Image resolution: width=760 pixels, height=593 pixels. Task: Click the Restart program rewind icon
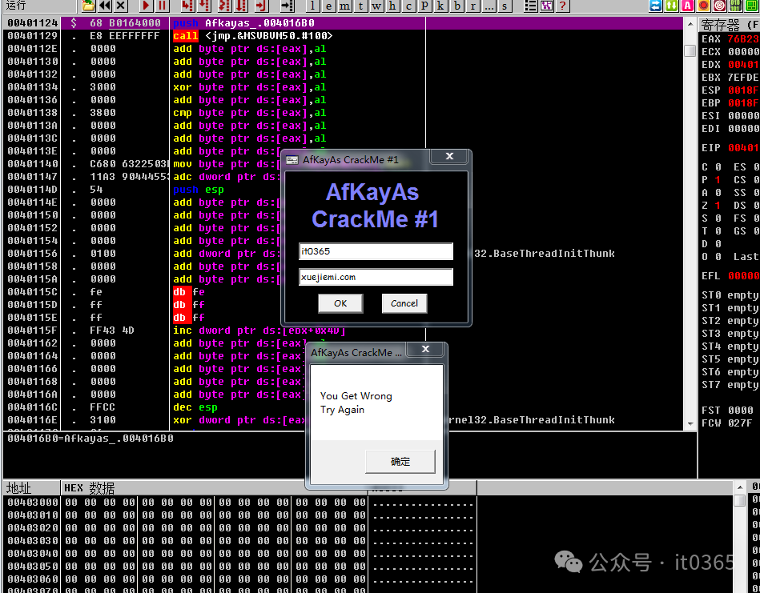pos(106,6)
